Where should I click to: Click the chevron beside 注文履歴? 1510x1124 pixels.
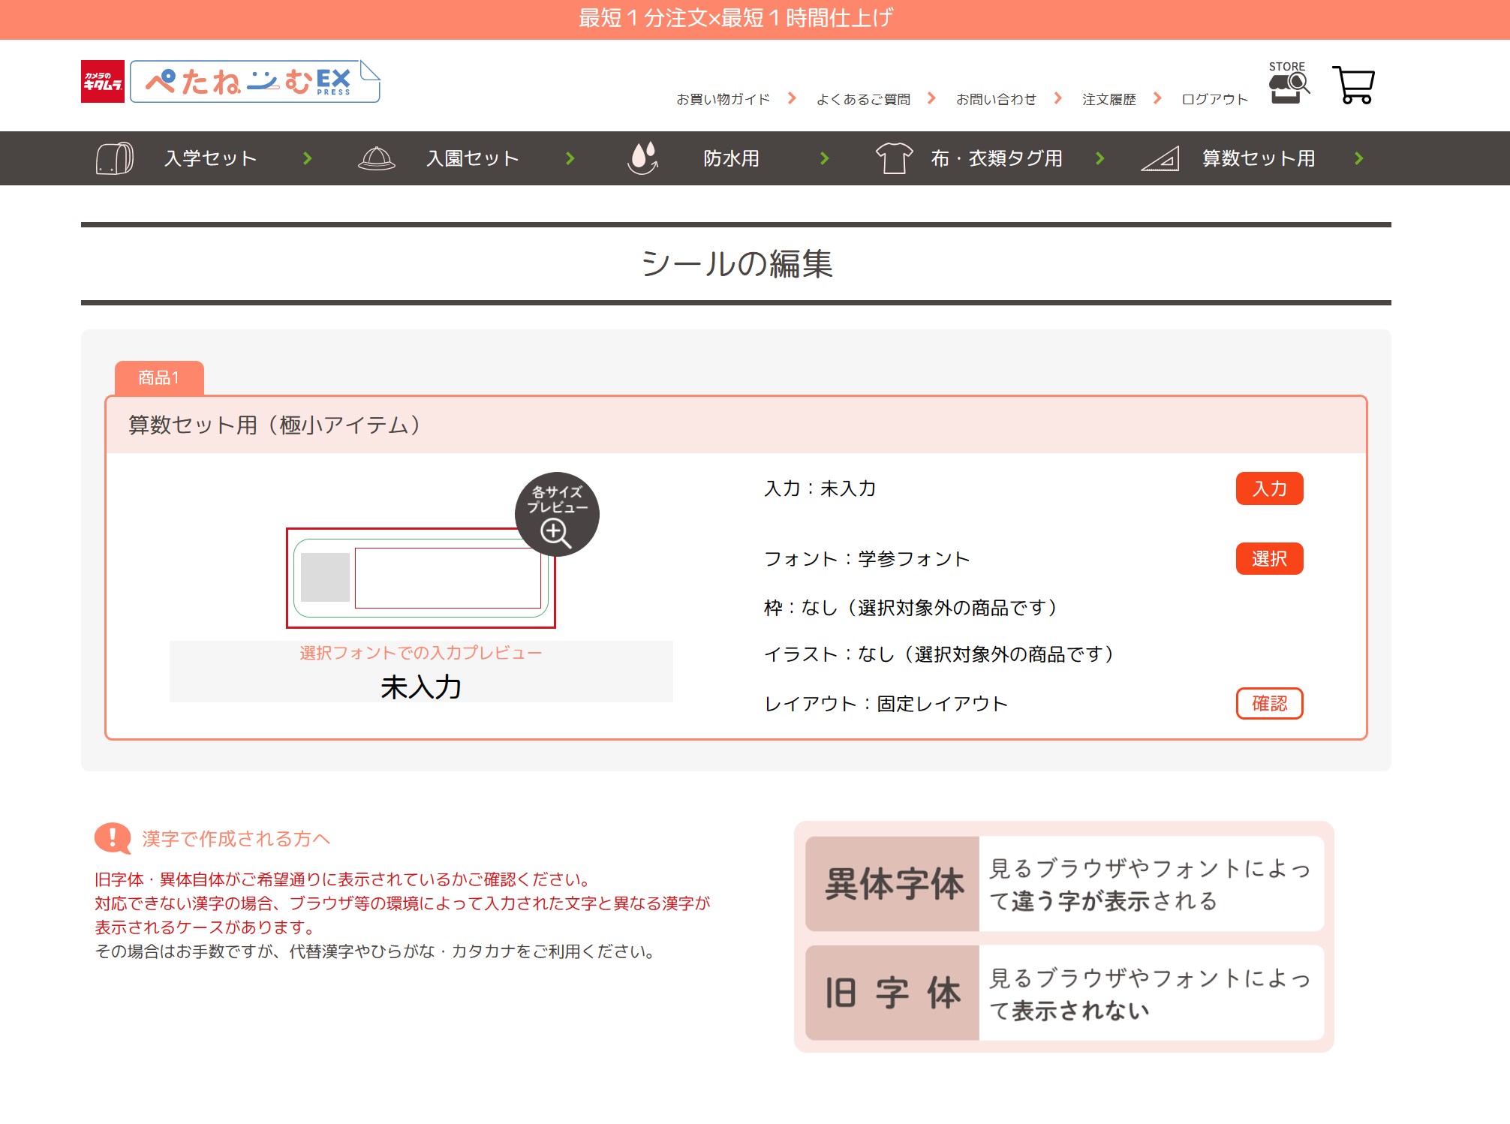tap(1160, 98)
